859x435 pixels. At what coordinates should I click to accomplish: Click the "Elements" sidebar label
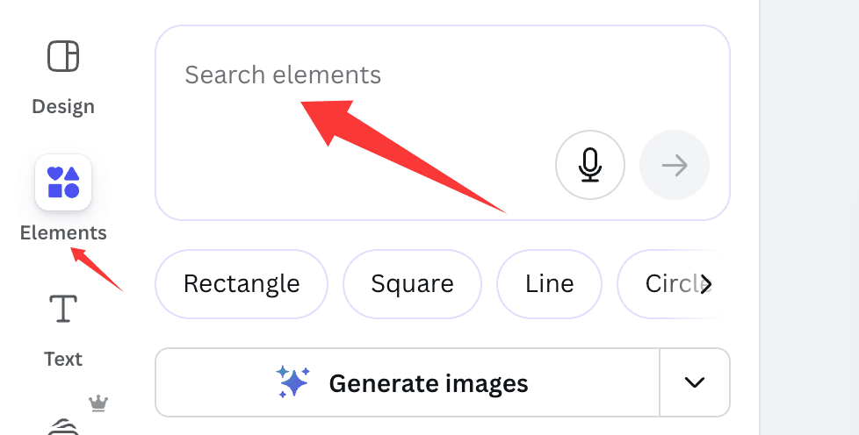63,233
